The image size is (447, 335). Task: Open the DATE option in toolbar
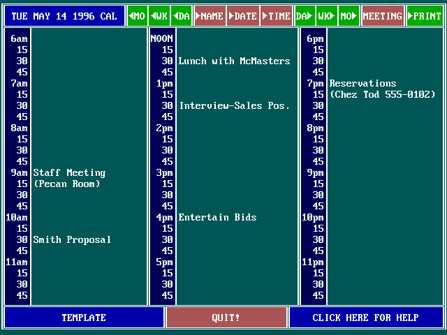tap(243, 16)
